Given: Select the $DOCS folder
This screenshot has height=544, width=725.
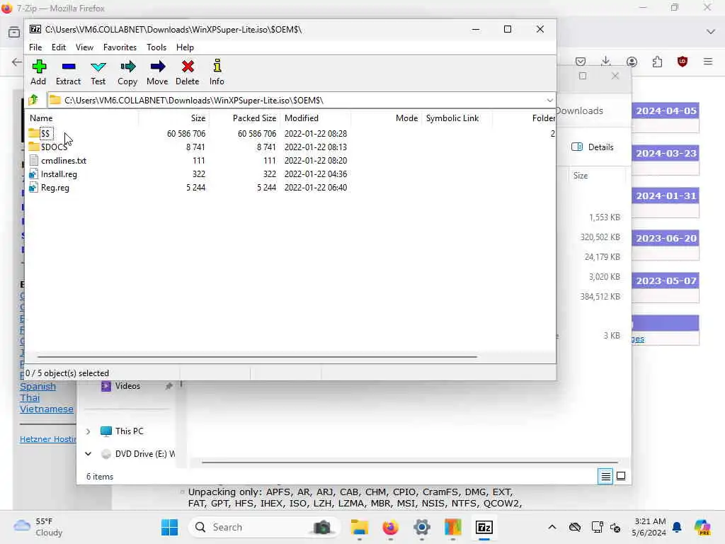Looking at the screenshot, I should click(54, 147).
